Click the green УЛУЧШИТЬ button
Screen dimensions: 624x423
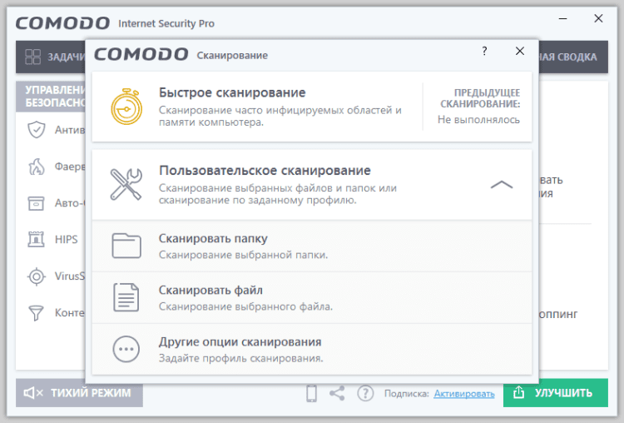pyautogui.click(x=556, y=393)
